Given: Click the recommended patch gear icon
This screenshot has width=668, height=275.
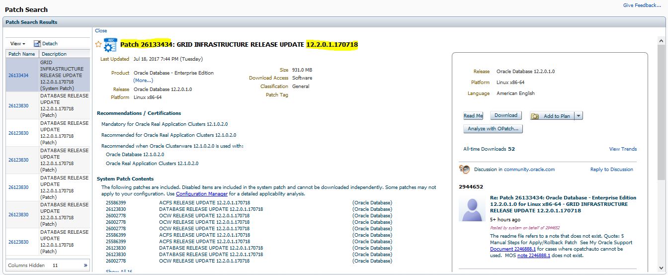Looking at the screenshot, I should tap(110, 45).
